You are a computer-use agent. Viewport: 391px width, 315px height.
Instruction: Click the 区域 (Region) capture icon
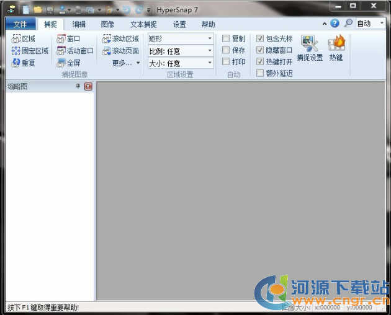16,38
